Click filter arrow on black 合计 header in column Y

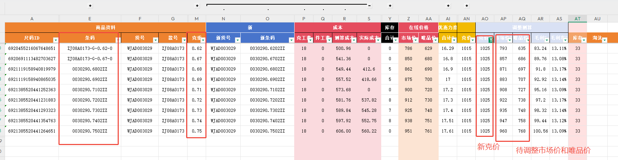pyautogui.click(x=395, y=40)
